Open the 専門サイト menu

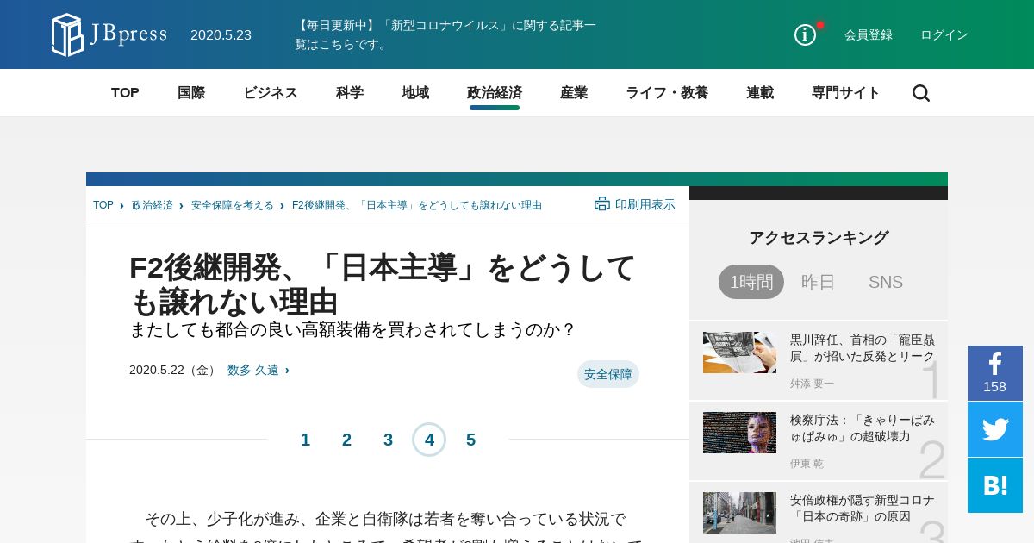click(x=846, y=93)
